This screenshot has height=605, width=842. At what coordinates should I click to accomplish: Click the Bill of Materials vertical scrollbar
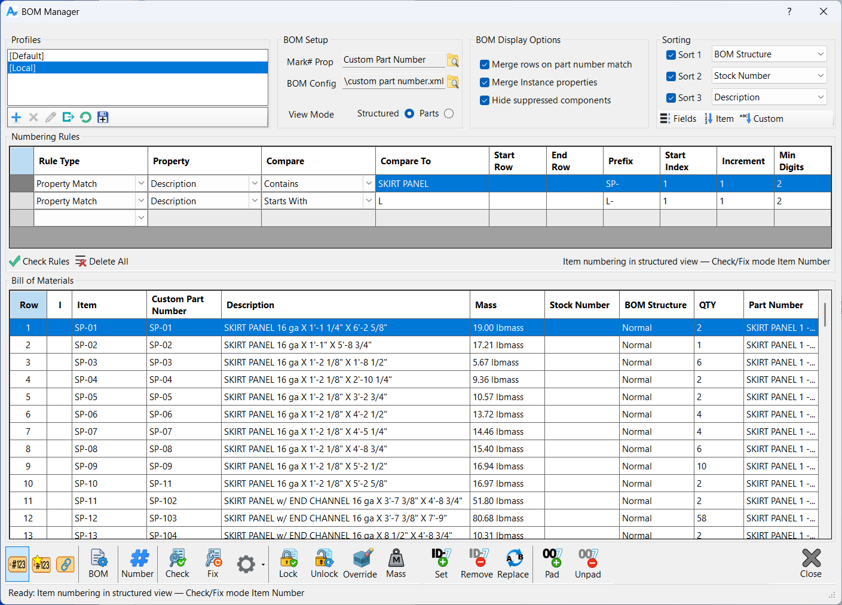[825, 315]
